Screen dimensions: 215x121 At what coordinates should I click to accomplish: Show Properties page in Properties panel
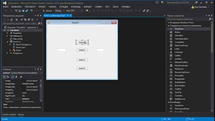tap(13, 77)
